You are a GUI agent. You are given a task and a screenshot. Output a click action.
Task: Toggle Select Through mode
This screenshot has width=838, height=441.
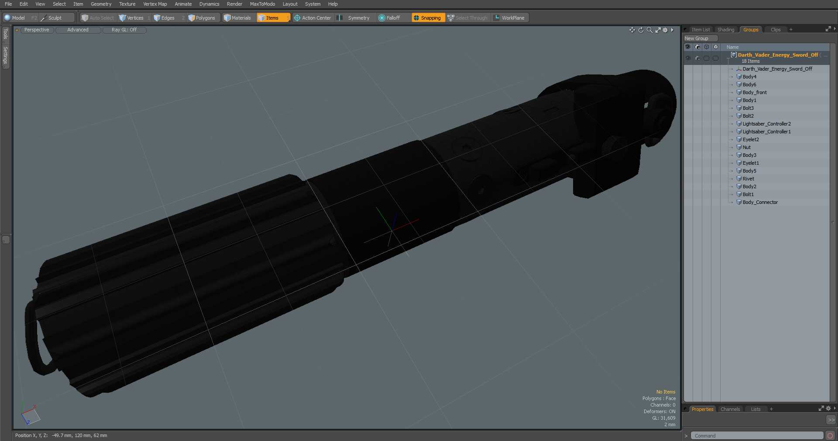(467, 18)
